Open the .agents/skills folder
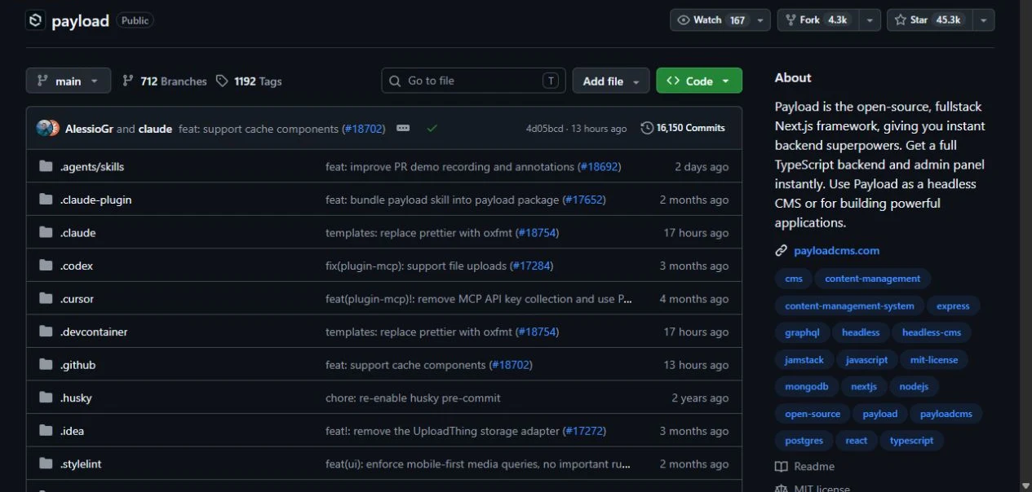This screenshot has width=1032, height=492. (x=92, y=166)
